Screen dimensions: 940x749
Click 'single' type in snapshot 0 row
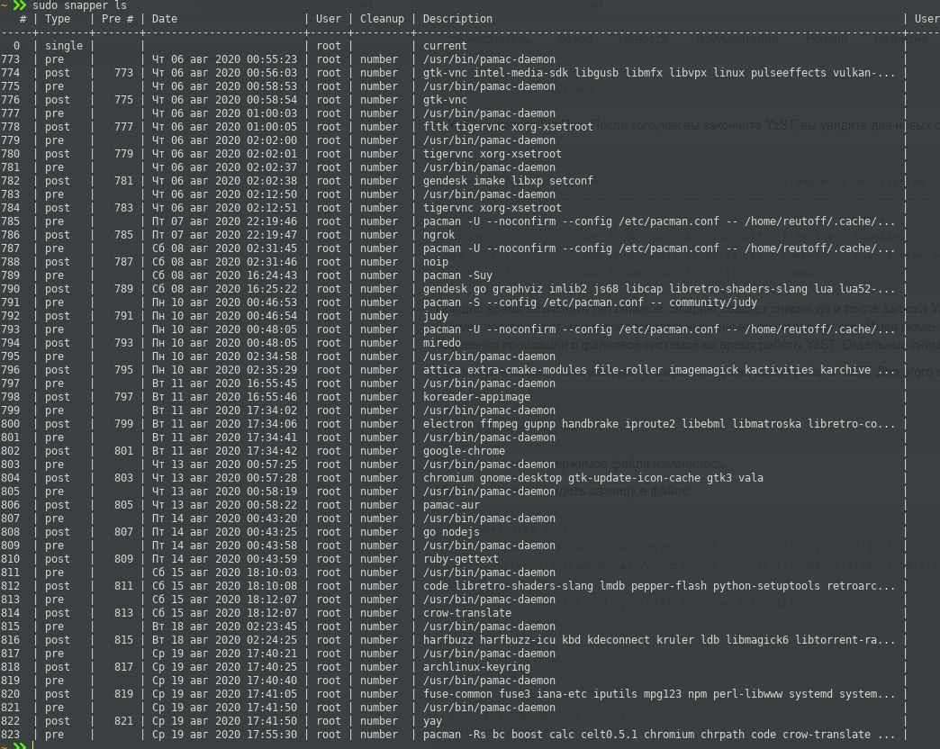(x=64, y=46)
